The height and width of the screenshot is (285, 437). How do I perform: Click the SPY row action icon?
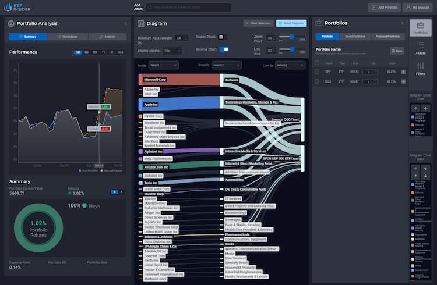403,72
